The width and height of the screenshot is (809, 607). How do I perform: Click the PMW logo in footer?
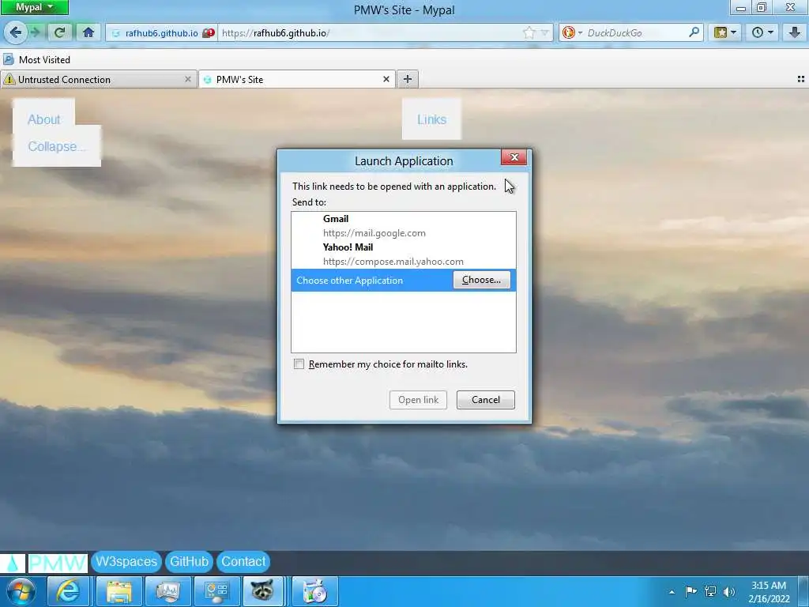click(58, 563)
